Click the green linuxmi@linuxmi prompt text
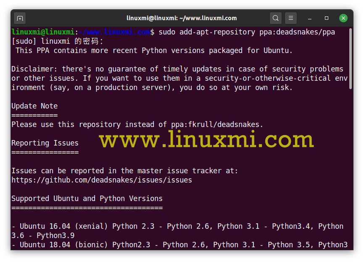The height and width of the screenshot is (262, 364). 42,32
